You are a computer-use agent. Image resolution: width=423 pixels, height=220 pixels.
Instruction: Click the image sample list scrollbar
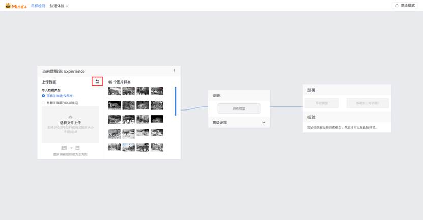pyautogui.click(x=176, y=101)
